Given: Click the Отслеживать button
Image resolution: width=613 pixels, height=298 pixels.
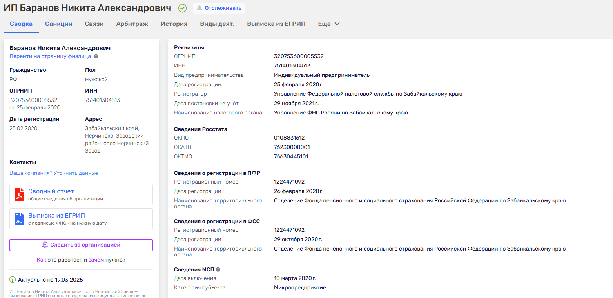Looking at the screenshot, I should tap(219, 8).
